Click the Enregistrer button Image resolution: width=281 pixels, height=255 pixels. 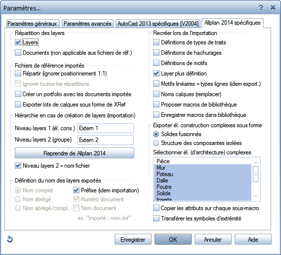[133, 239]
